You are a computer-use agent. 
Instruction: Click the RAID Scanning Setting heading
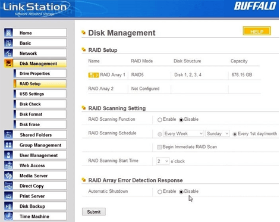117,108
